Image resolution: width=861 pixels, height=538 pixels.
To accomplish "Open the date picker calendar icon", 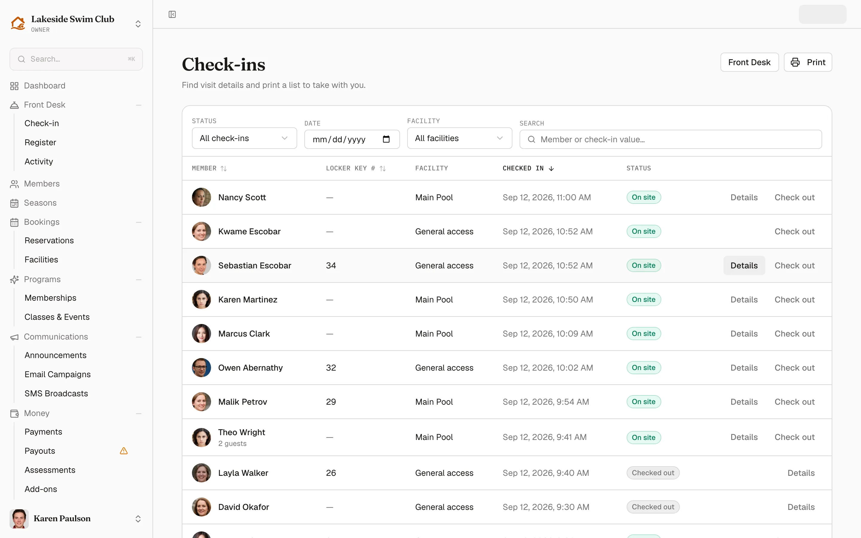I will (x=386, y=139).
